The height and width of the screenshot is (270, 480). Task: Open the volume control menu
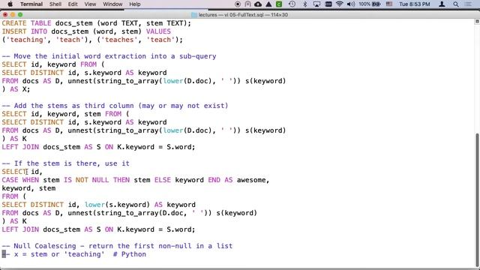(351, 4)
